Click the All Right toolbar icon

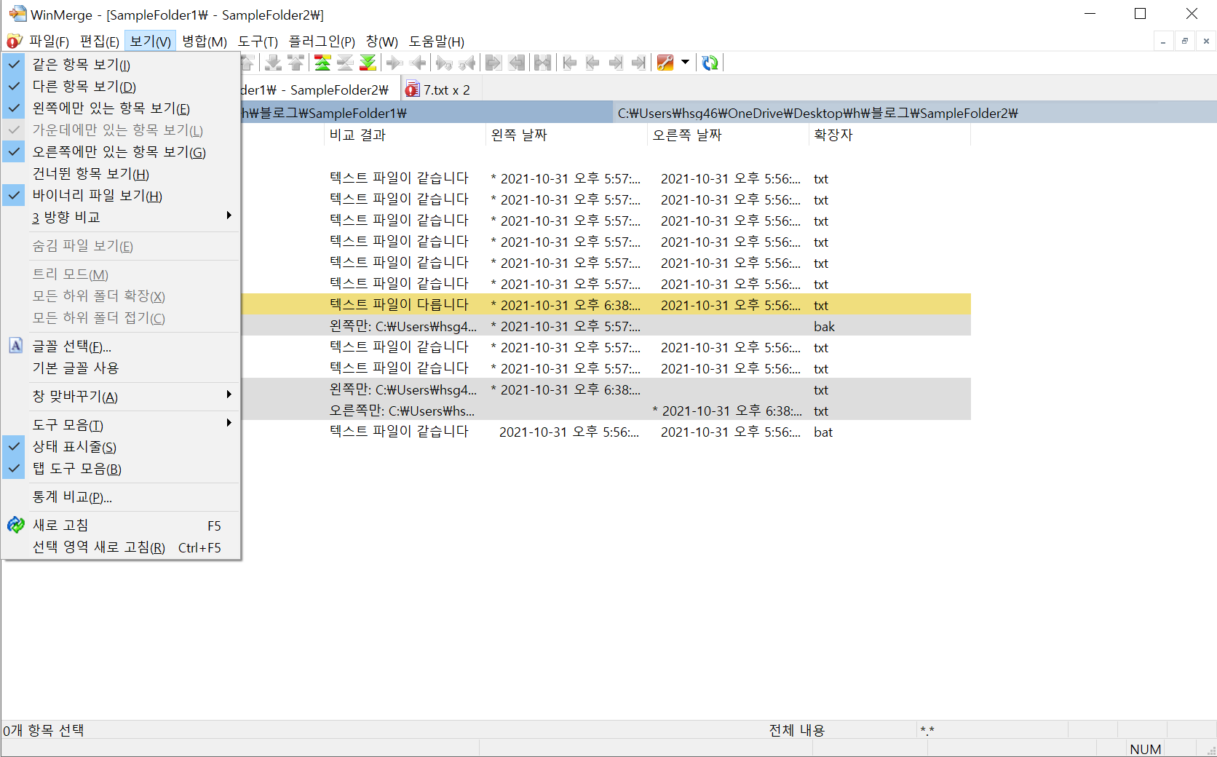coord(493,63)
